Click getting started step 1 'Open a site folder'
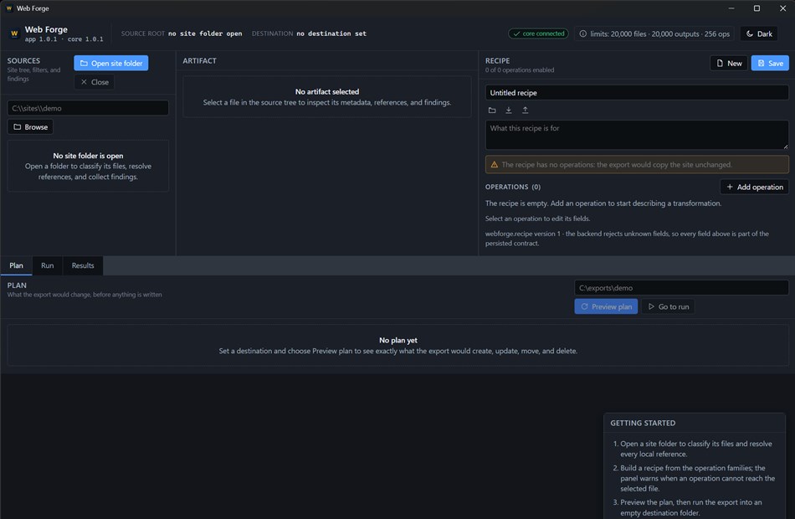Screen dimensions: 795x519 pos(695,449)
